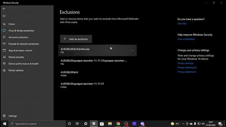Viewport: 226px width, 127px height.
Task: Expand the krnlss.exe exclusion chevron
Action: point(133,50)
